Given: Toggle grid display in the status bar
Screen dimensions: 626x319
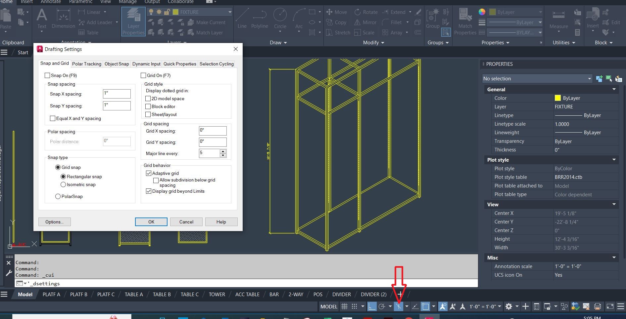Looking at the screenshot, I should click(x=344, y=306).
